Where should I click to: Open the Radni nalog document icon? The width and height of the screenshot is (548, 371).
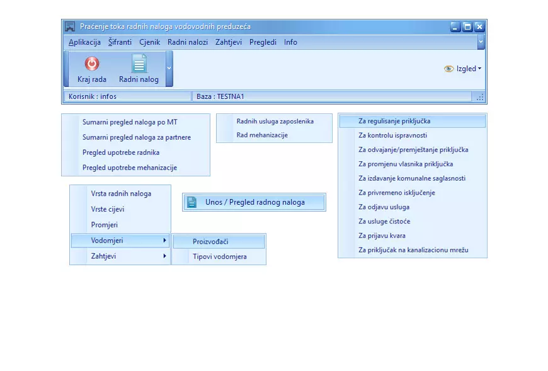point(139,64)
